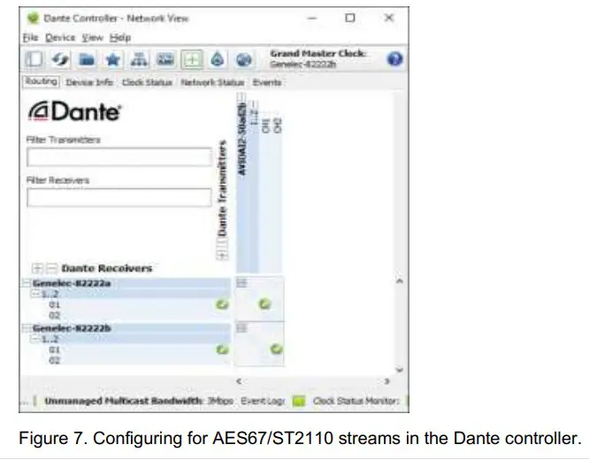Open the File menu
The height and width of the screenshot is (460, 589).
[x=30, y=37]
